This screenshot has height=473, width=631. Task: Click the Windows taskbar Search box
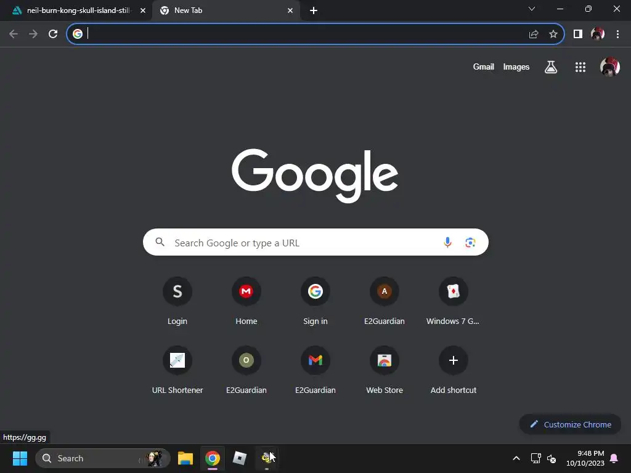(103, 458)
